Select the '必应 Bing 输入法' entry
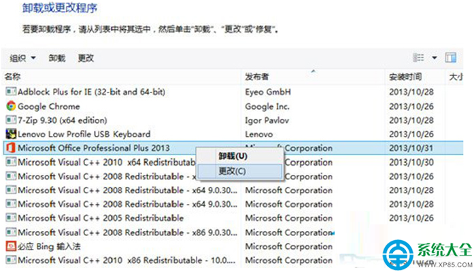 tap(49, 247)
